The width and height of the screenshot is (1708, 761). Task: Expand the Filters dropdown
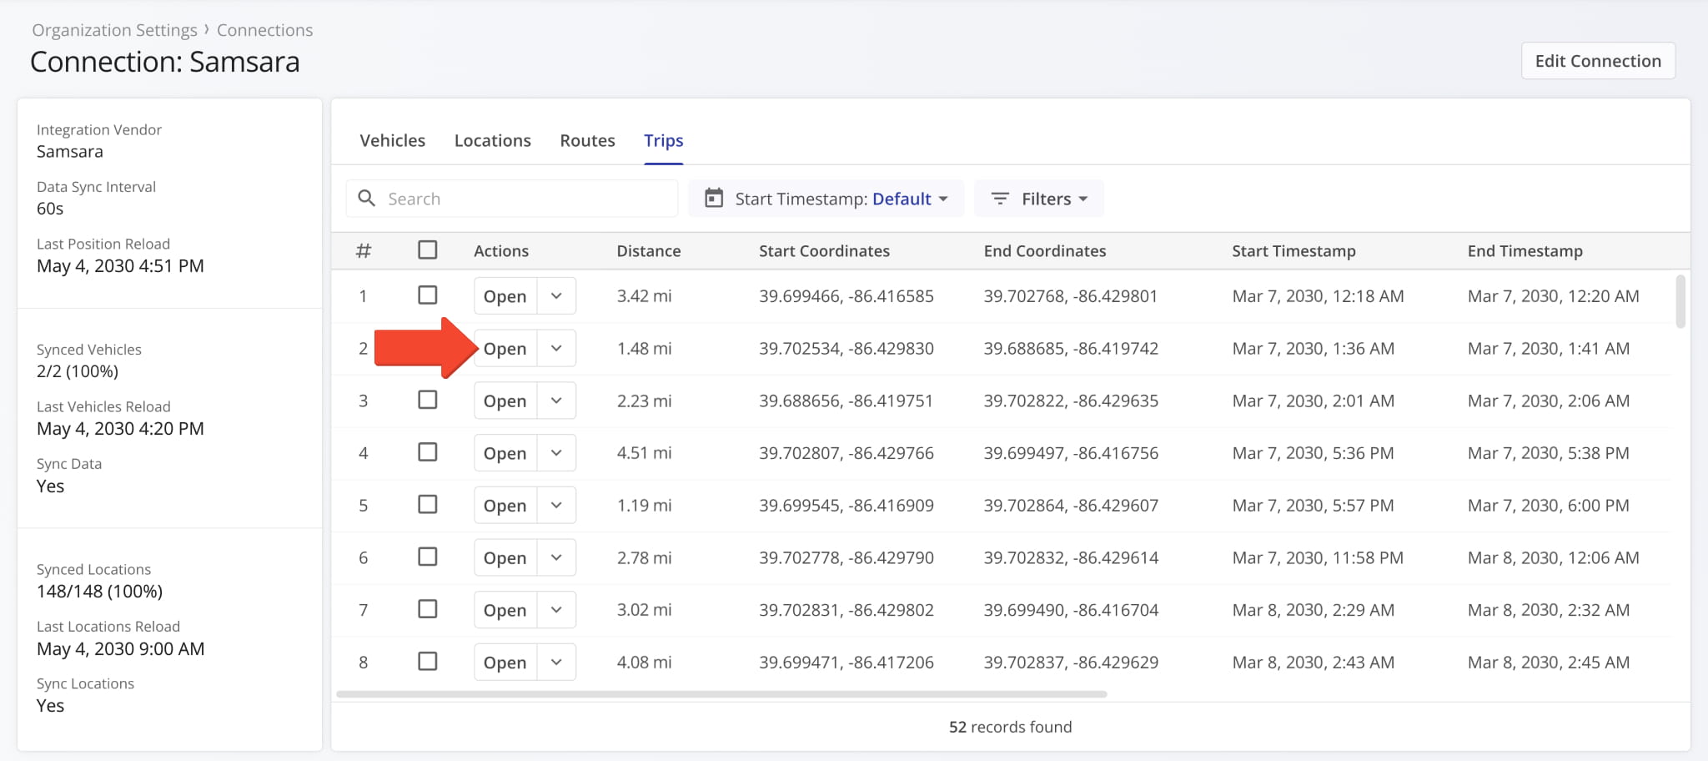[x=1039, y=199]
